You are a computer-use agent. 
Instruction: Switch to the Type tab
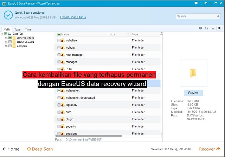17,29
